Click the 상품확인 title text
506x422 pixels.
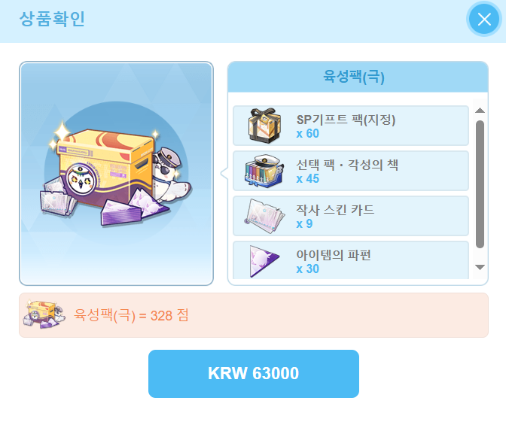coord(52,19)
